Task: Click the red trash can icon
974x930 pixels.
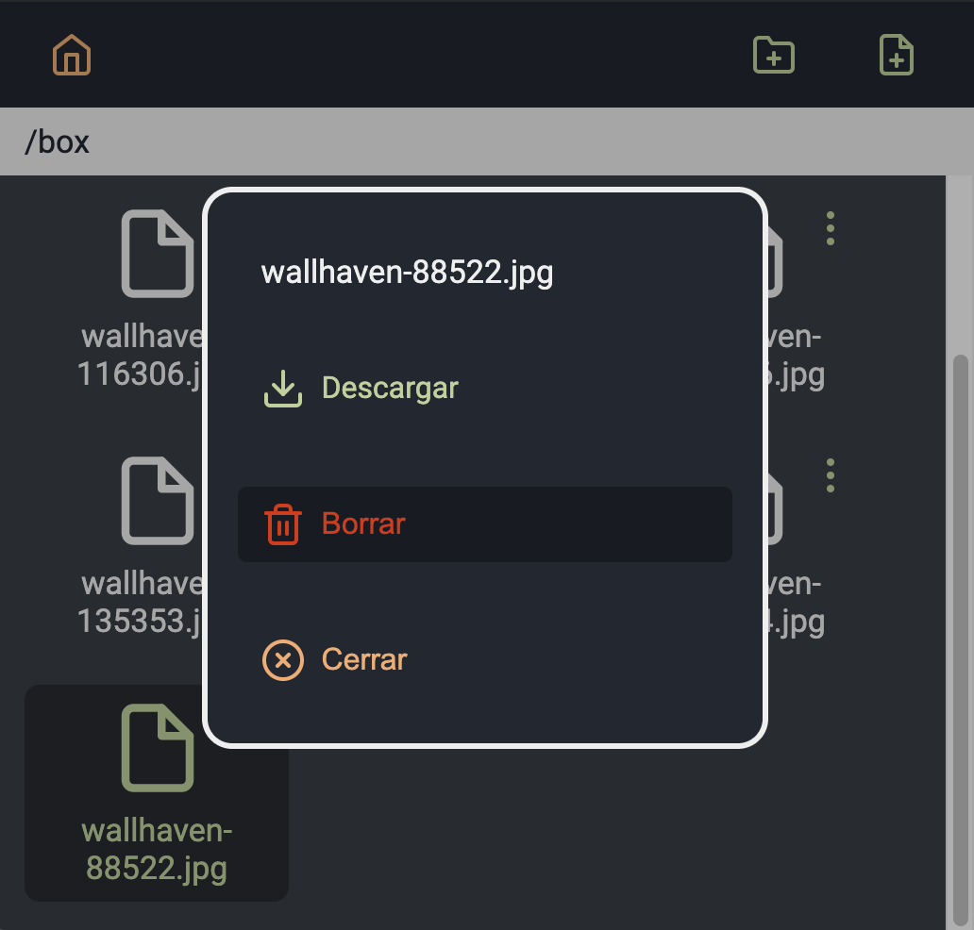Action: point(282,524)
